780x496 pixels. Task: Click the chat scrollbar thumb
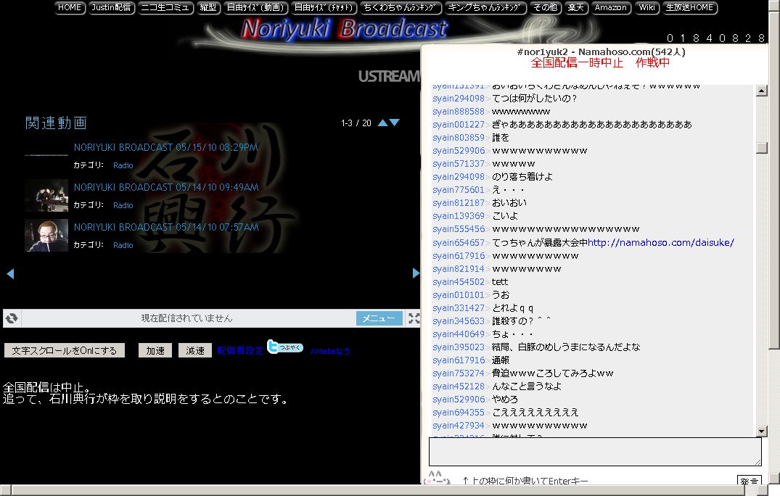click(762, 148)
